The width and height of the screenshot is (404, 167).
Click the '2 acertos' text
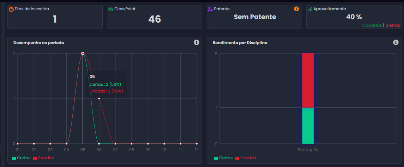372,25
